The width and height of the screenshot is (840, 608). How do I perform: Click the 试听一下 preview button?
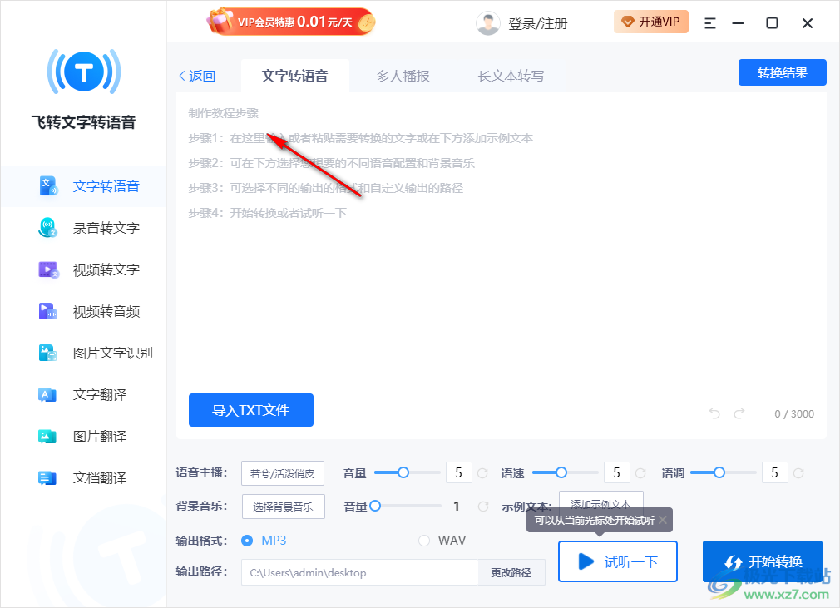[618, 561]
